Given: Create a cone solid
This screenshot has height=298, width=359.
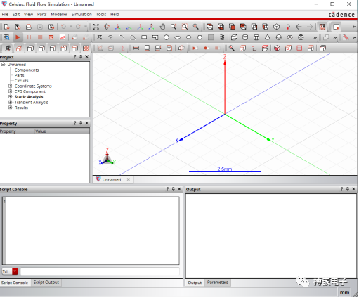Looking at the screenshot, I should [x=268, y=37].
